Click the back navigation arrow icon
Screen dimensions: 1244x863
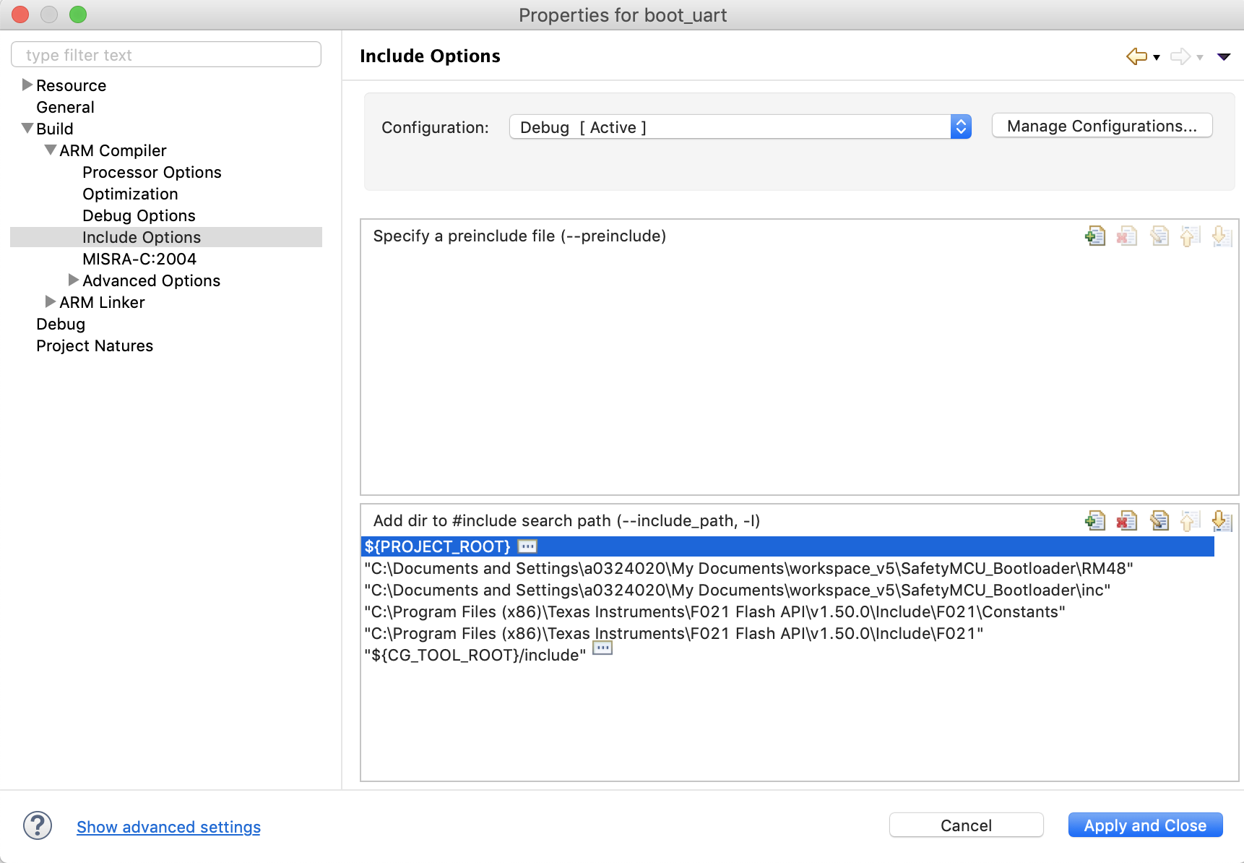[x=1136, y=56]
